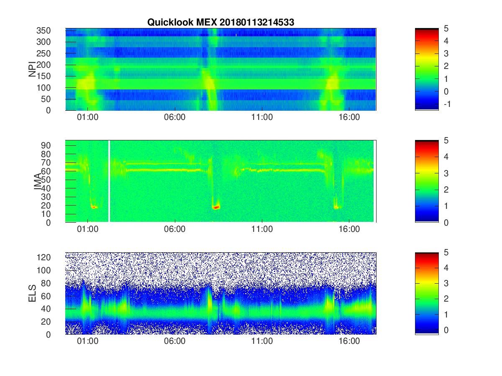The width and height of the screenshot is (502, 376).
Task: Click the 2 label on ELS colorbar
Action: point(446,299)
